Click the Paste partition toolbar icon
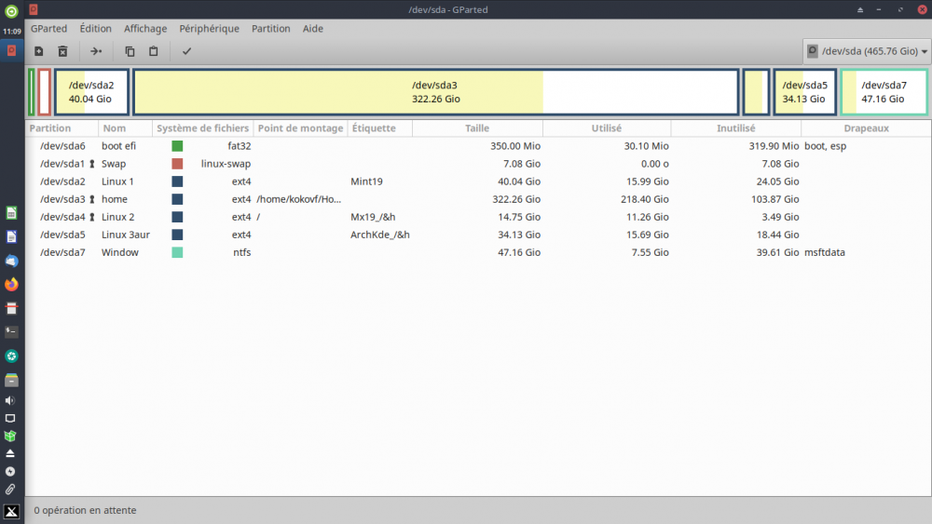The height and width of the screenshot is (524, 932). (154, 51)
